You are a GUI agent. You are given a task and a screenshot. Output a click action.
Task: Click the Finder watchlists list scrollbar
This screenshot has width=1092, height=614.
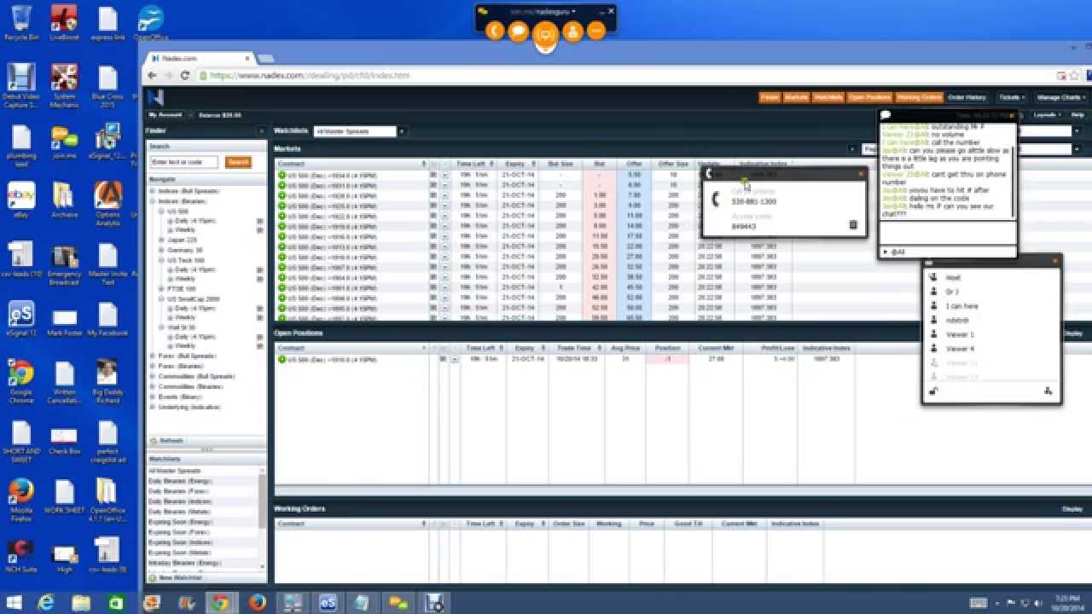point(263,501)
